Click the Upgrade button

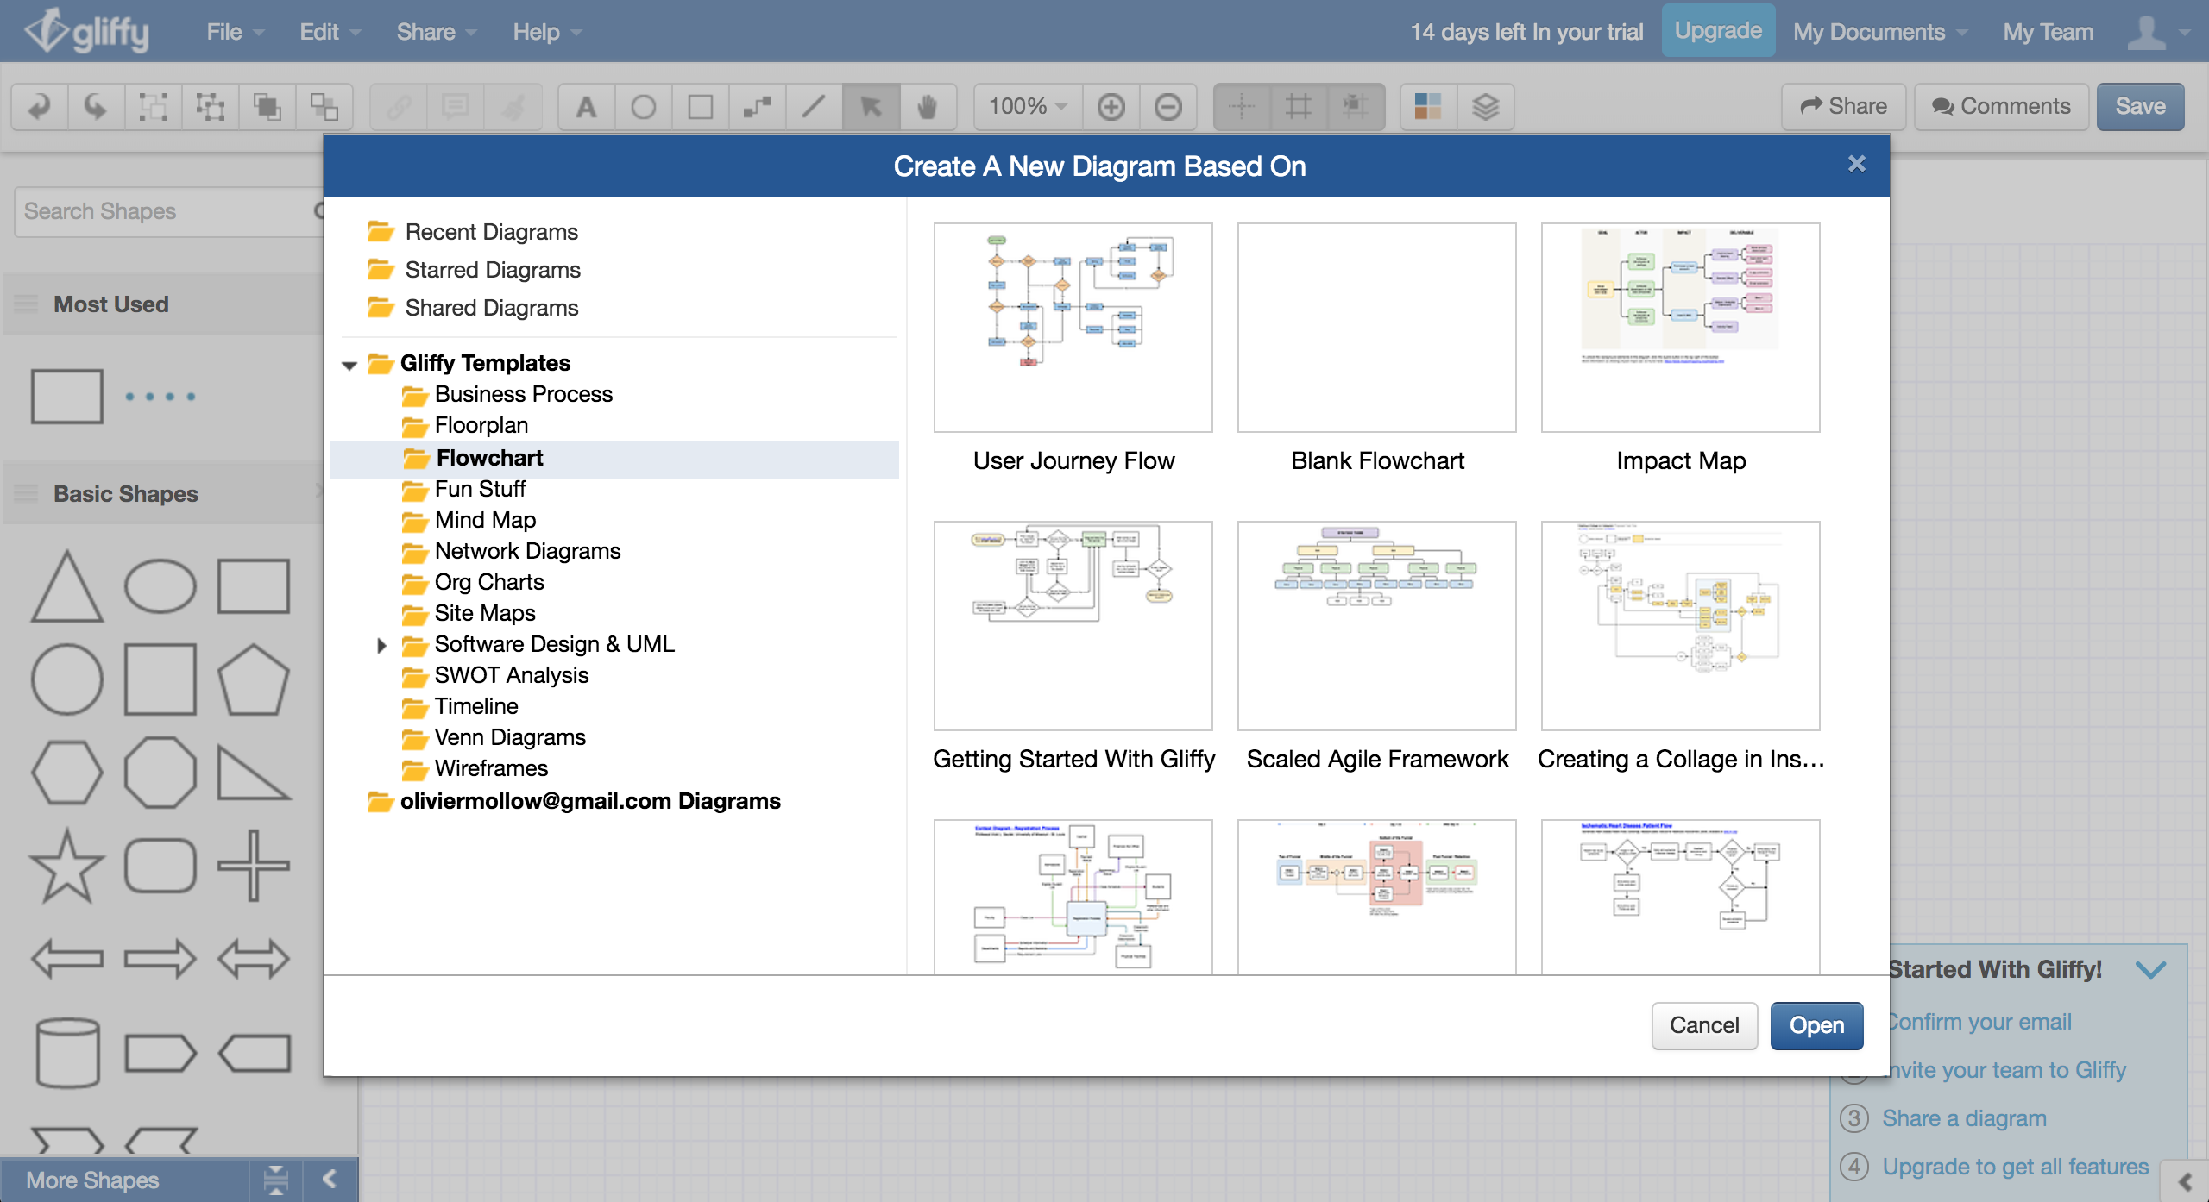[1718, 30]
